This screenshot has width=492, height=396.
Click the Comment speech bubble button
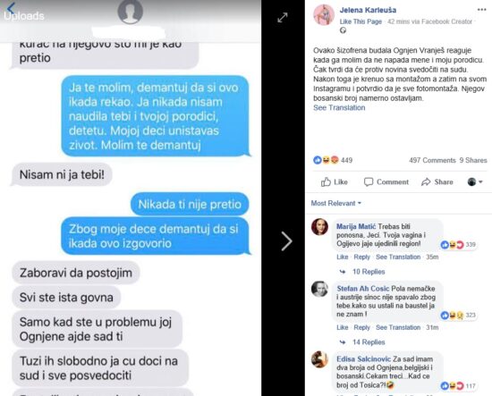pyautogui.click(x=386, y=181)
